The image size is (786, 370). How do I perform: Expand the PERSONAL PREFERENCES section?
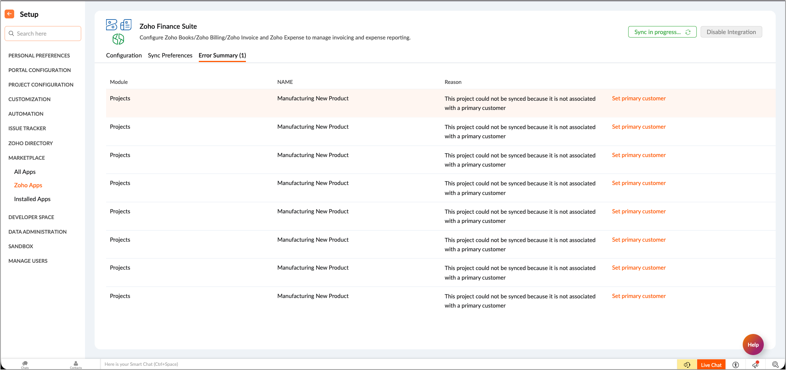(x=39, y=56)
